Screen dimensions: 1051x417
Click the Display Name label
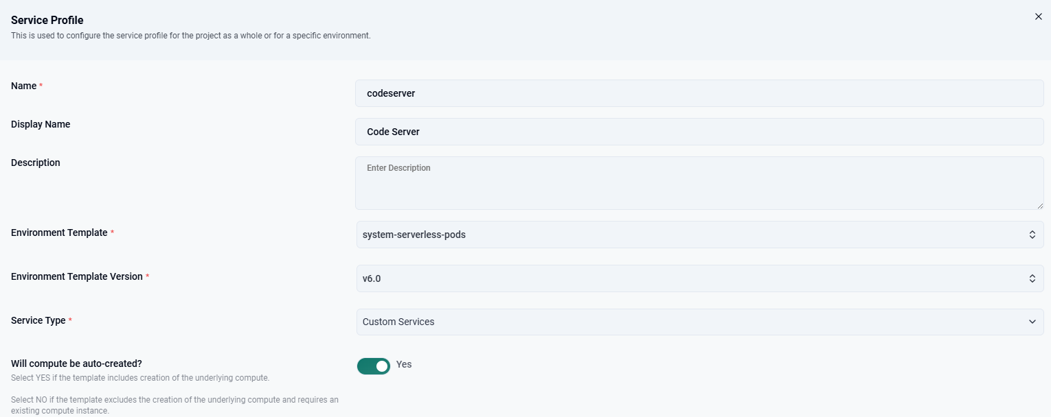[41, 124]
